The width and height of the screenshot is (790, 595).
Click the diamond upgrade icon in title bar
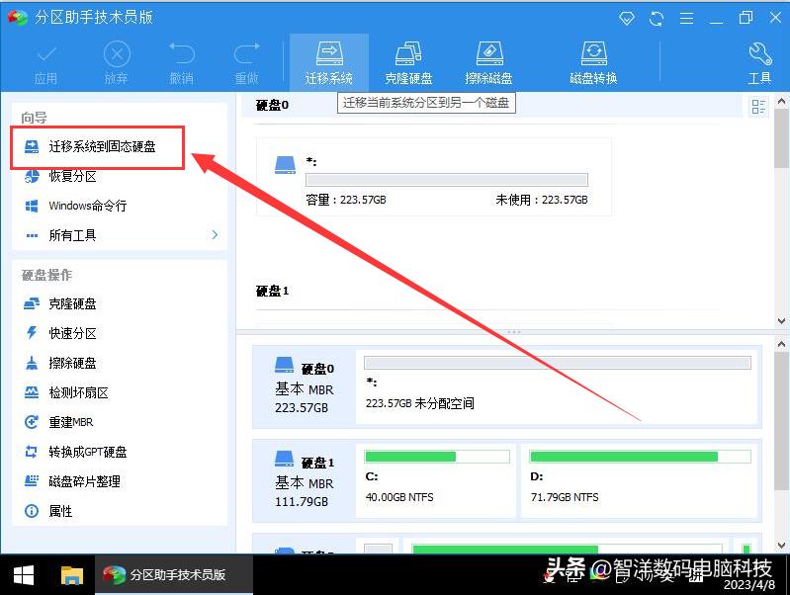626,19
